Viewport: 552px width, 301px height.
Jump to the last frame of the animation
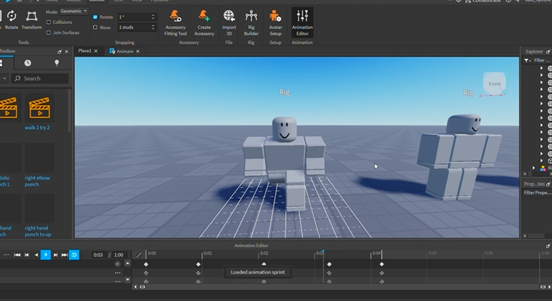pos(64,255)
